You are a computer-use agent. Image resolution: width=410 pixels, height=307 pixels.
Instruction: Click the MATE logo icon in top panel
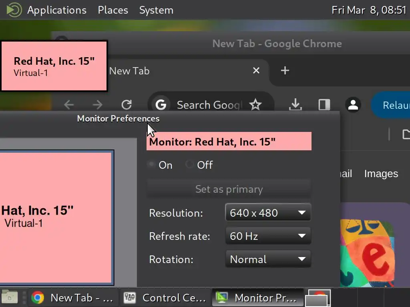(14, 10)
